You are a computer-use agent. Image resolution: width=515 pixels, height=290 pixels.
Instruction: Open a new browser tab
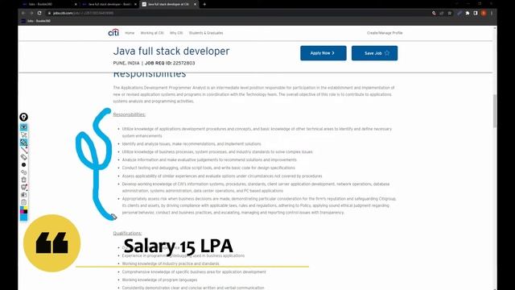tap(204, 4)
